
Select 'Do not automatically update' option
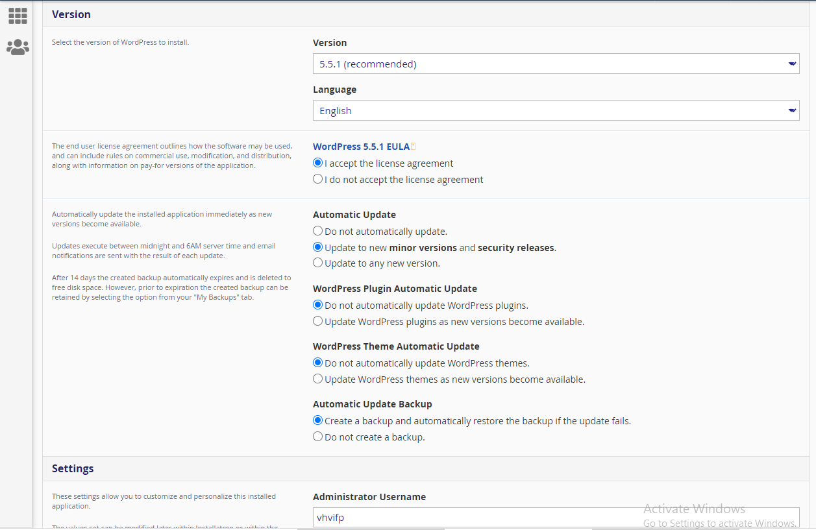(317, 231)
